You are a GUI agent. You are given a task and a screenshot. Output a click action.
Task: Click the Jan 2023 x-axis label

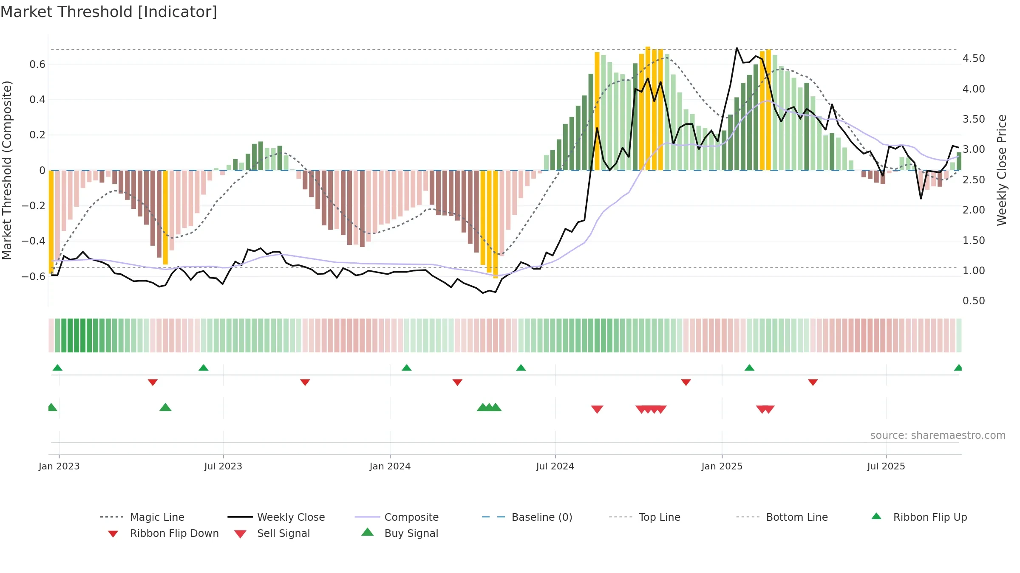coord(59,466)
